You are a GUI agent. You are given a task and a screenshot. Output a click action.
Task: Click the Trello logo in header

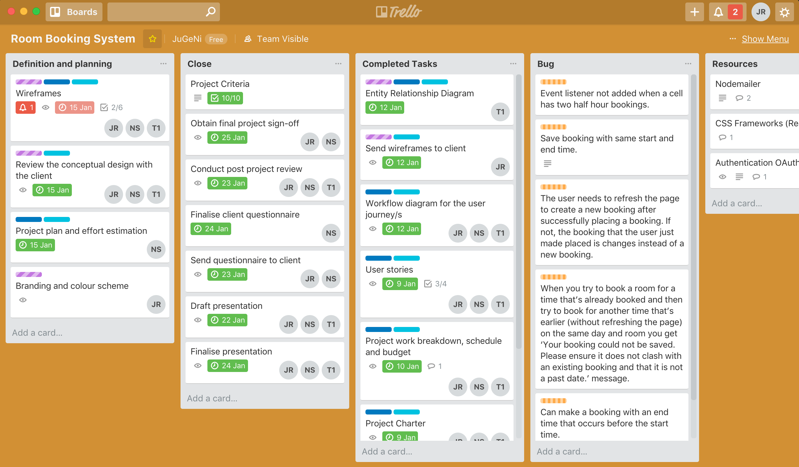(x=399, y=12)
